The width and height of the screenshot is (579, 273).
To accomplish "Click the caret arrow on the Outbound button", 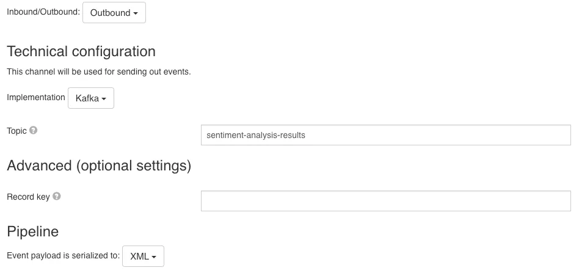I will (136, 13).
